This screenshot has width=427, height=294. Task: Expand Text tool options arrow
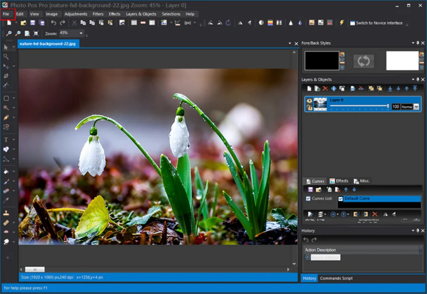(14, 139)
